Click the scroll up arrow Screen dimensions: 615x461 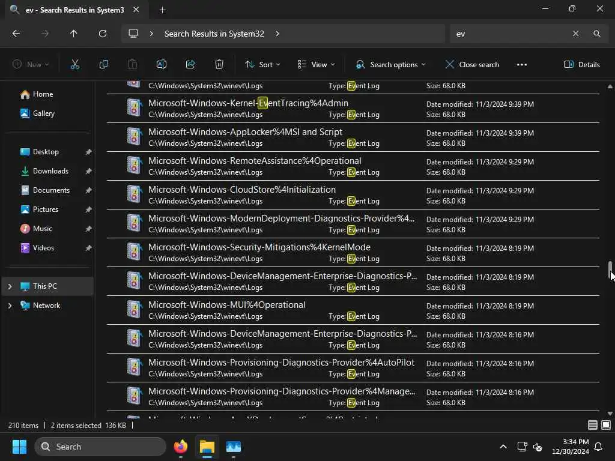pyautogui.click(x=610, y=86)
